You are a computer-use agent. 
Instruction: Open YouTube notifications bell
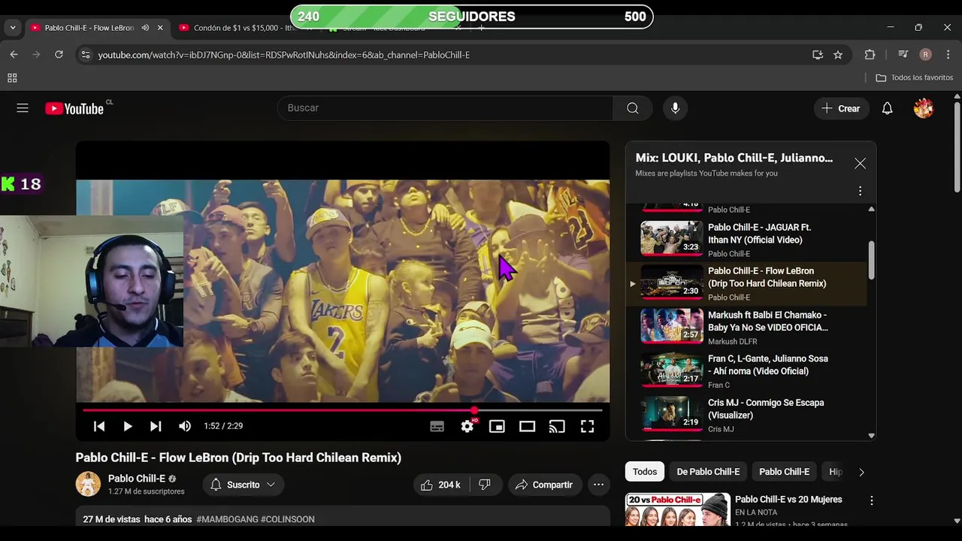[887, 108]
